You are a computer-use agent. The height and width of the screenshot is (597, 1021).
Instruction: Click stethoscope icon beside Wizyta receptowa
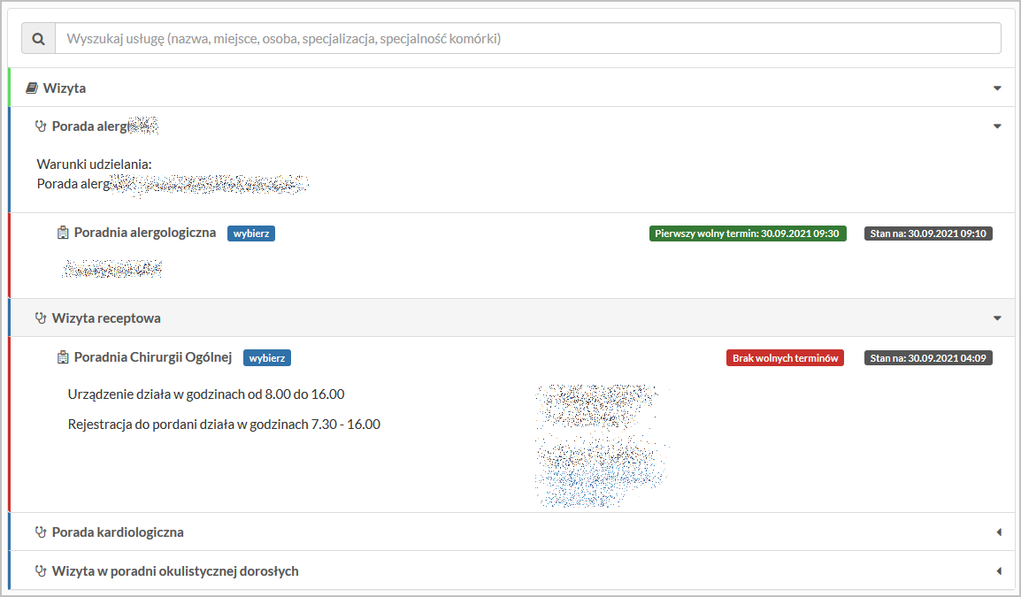click(x=40, y=318)
